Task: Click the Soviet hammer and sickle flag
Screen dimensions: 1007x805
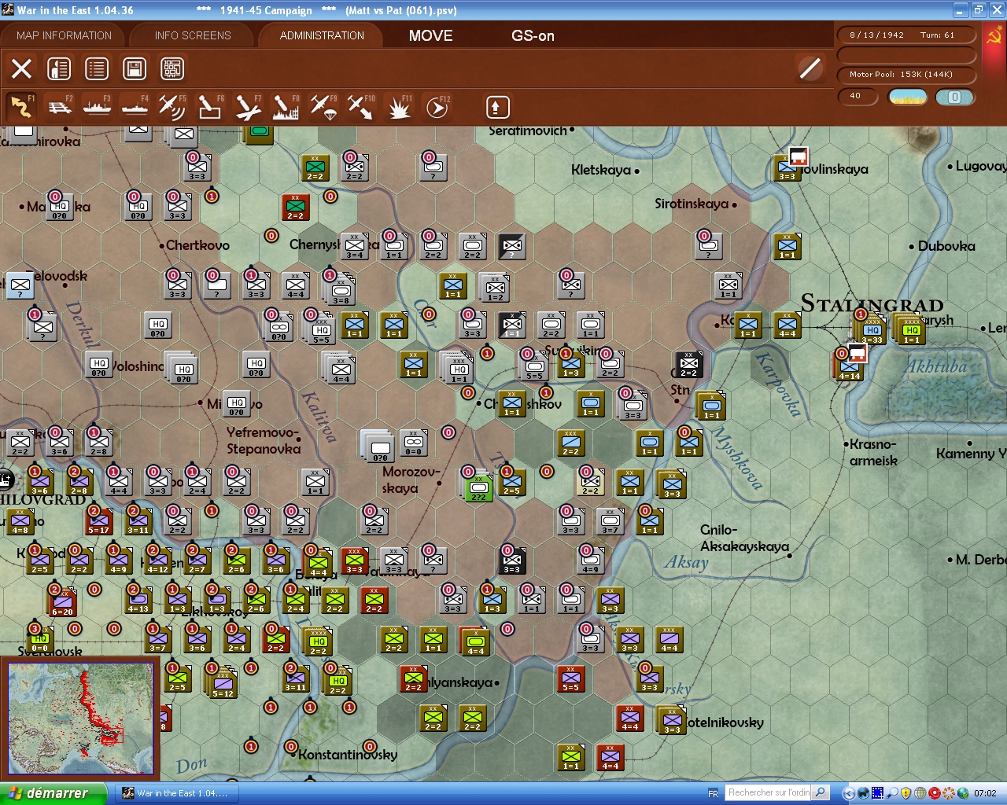Action: coord(994,36)
